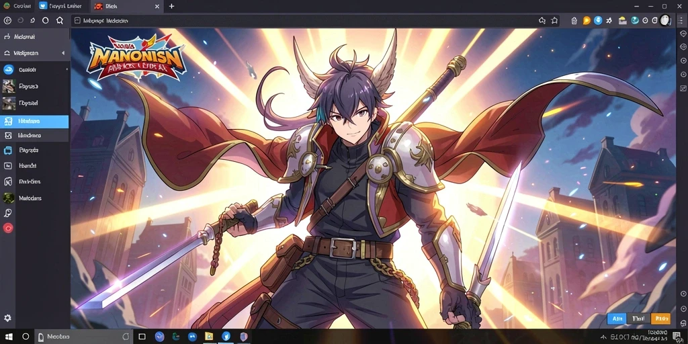
Task: Click the puzzle-piece extensions icon
Action: (609, 20)
